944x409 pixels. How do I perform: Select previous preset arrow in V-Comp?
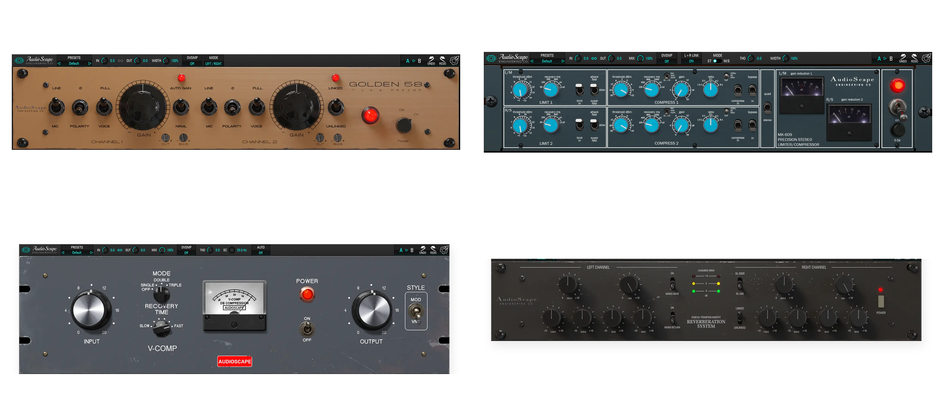63,252
